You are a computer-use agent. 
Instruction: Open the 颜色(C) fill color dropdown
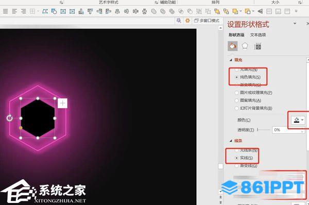[298, 120]
